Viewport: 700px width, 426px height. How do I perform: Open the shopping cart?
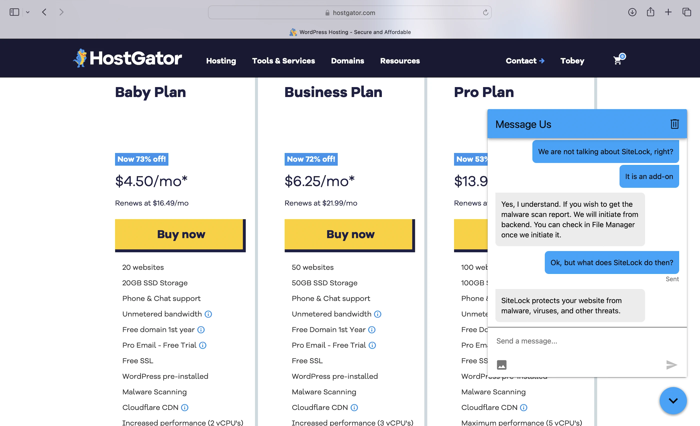618,60
